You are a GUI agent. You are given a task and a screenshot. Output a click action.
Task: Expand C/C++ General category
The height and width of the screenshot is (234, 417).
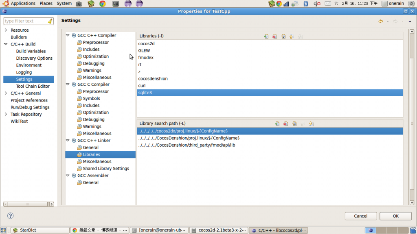6,93
